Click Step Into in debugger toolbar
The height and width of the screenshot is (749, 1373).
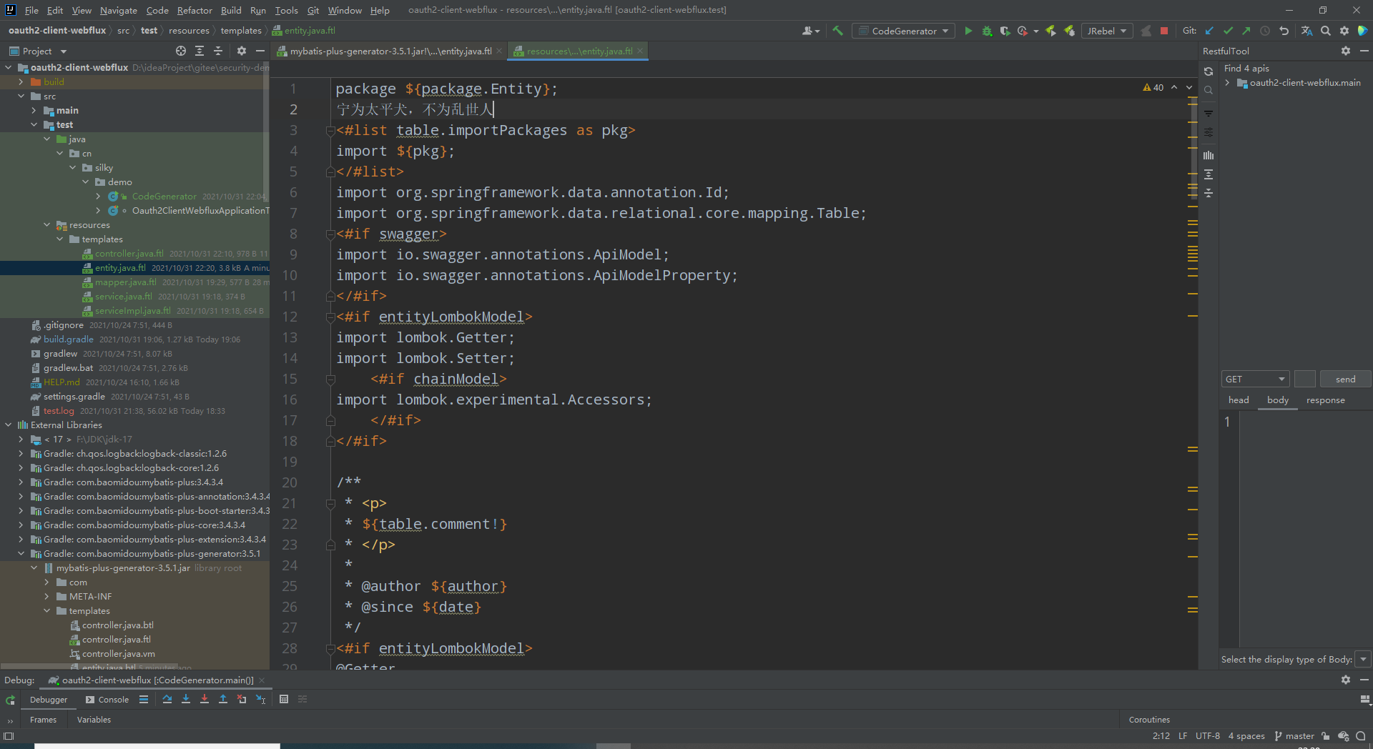tap(185, 699)
